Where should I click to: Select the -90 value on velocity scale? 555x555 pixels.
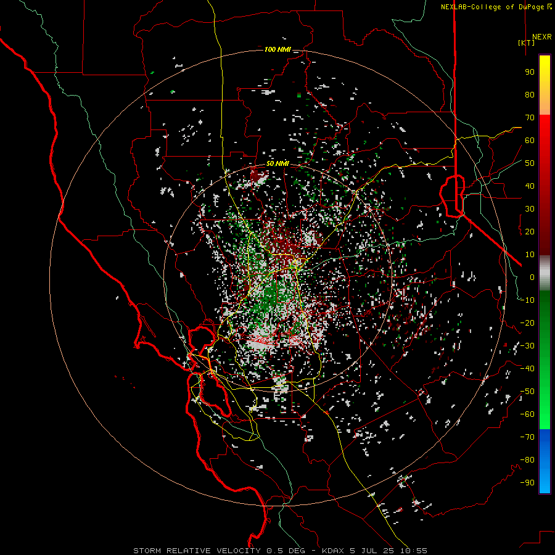click(x=527, y=483)
